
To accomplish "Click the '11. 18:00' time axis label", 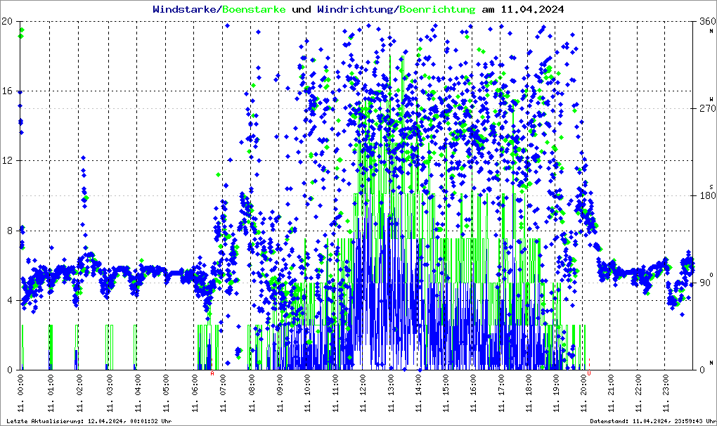I will click(x=529, y=394).
